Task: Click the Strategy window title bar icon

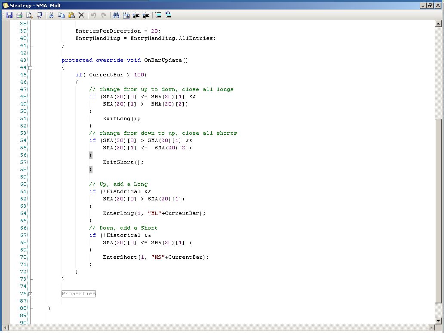Action: tap(6, 6)
